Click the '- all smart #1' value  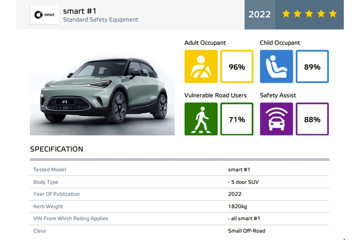click(244, 218)
